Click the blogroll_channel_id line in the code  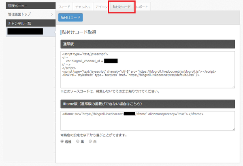click(92, 61)
